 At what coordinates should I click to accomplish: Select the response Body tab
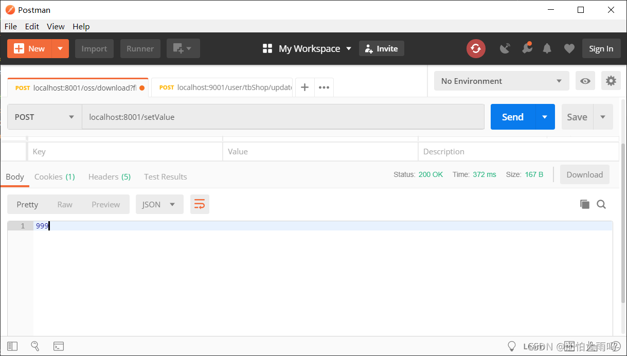[15, 176]
